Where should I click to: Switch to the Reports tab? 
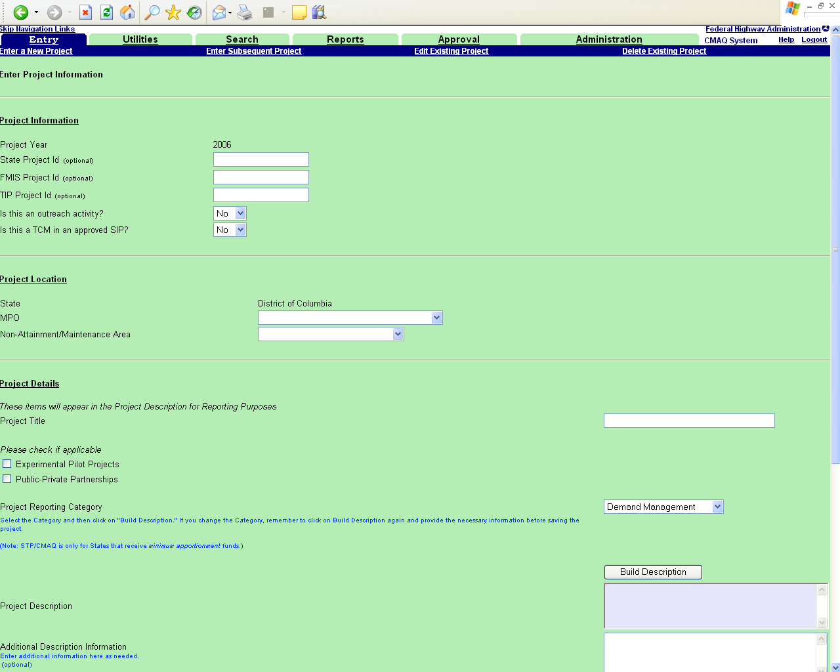[345, 39]
